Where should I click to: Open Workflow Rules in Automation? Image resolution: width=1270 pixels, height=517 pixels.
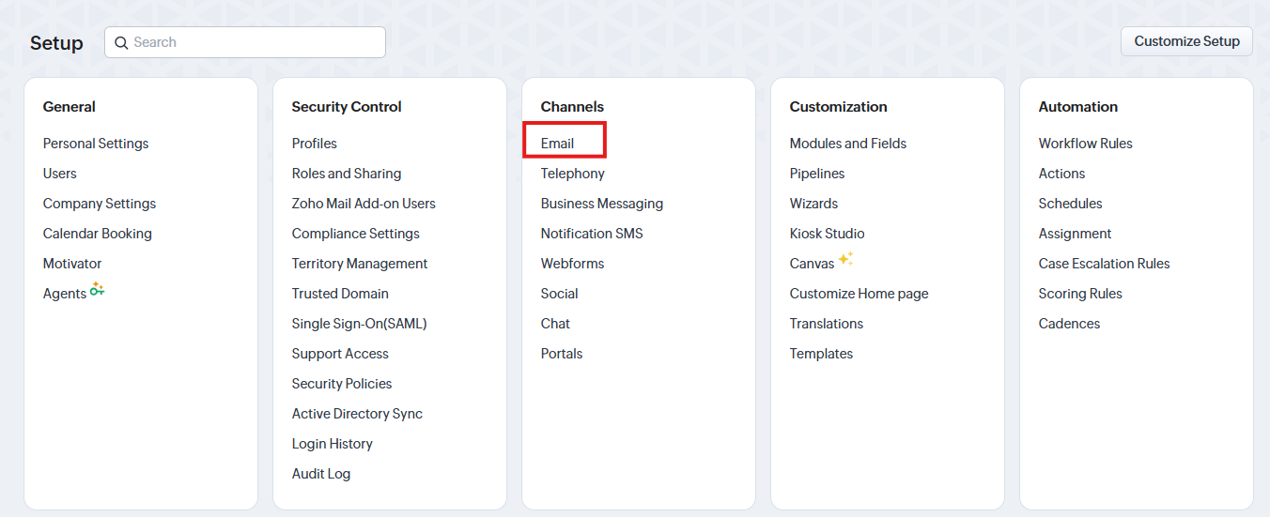click(x=1086, y=144)
